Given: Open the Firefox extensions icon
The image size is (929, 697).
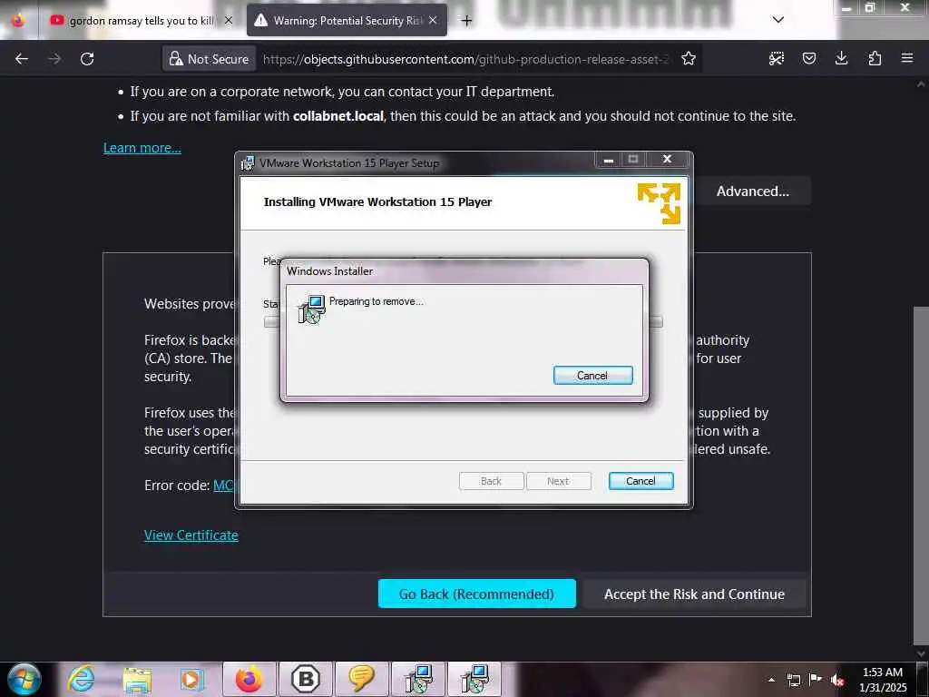Looking at the screenshot, I should pos(875,58).
